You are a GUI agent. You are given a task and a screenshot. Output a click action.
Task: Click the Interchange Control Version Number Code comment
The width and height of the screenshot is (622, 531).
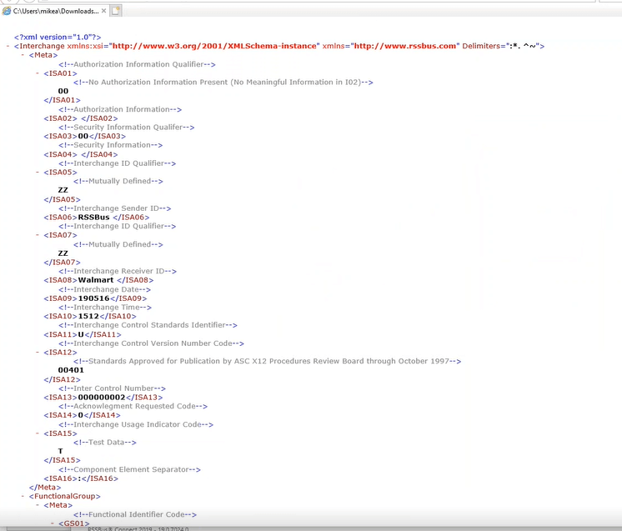click(x=152, y=343)
